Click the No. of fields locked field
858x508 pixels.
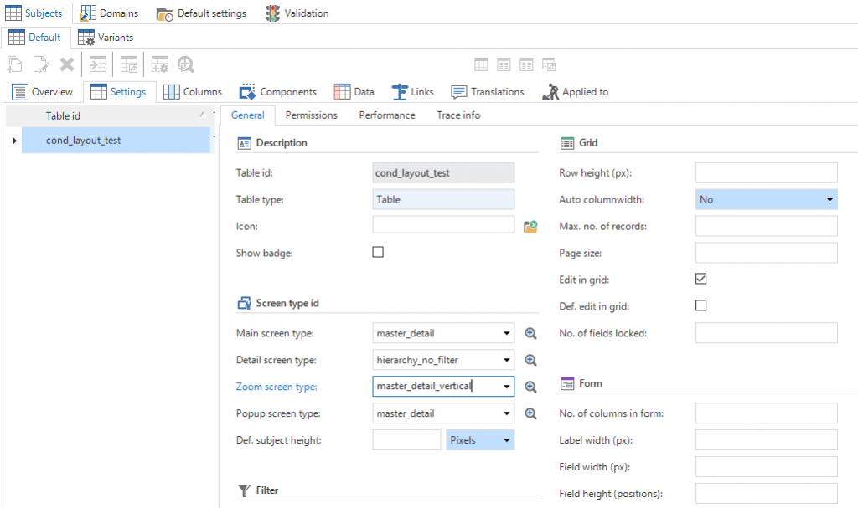(x=766, y=333)
